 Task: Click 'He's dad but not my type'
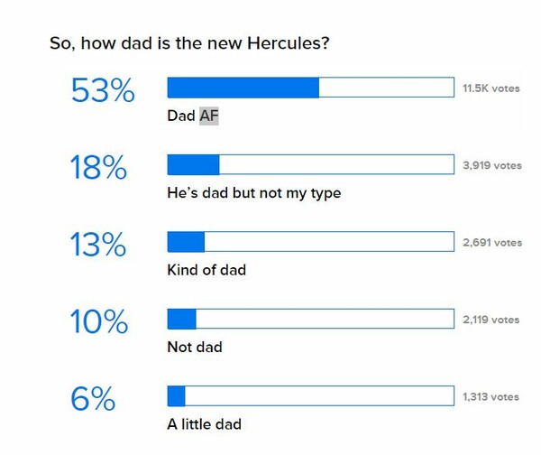point(254,193)
